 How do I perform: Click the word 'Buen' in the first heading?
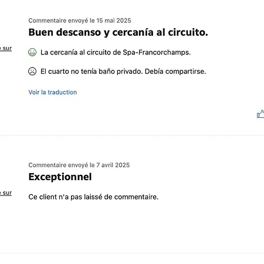41,32
